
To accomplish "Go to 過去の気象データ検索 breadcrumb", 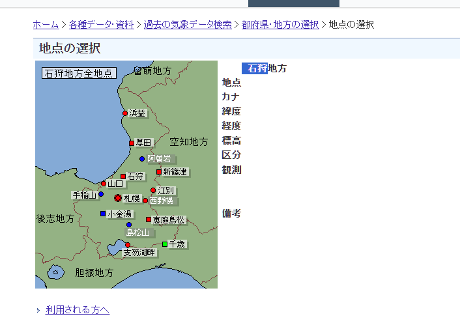I will 188,25.
